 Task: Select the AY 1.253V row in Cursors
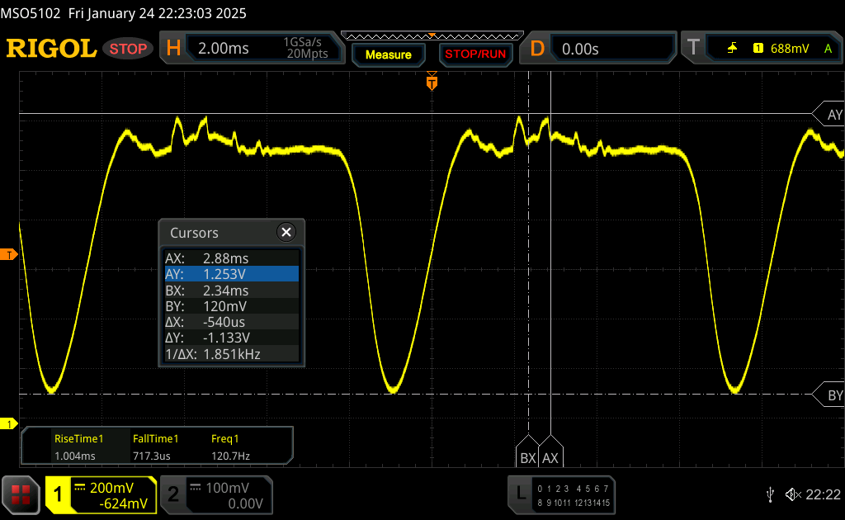click(231, 274)
